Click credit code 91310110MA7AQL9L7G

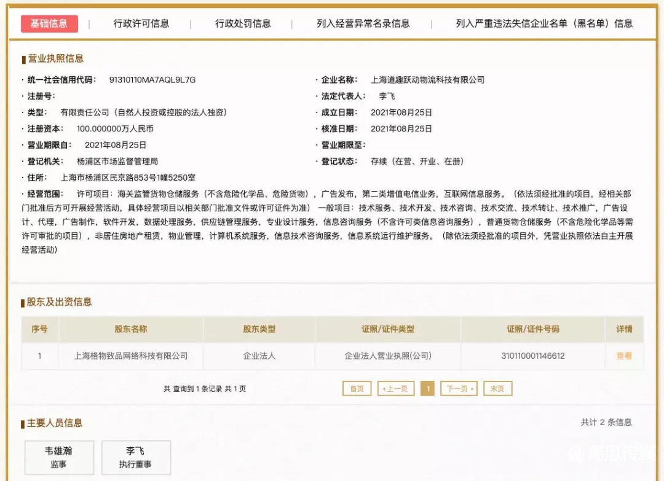pyautogui.click(x=152, y=80)
